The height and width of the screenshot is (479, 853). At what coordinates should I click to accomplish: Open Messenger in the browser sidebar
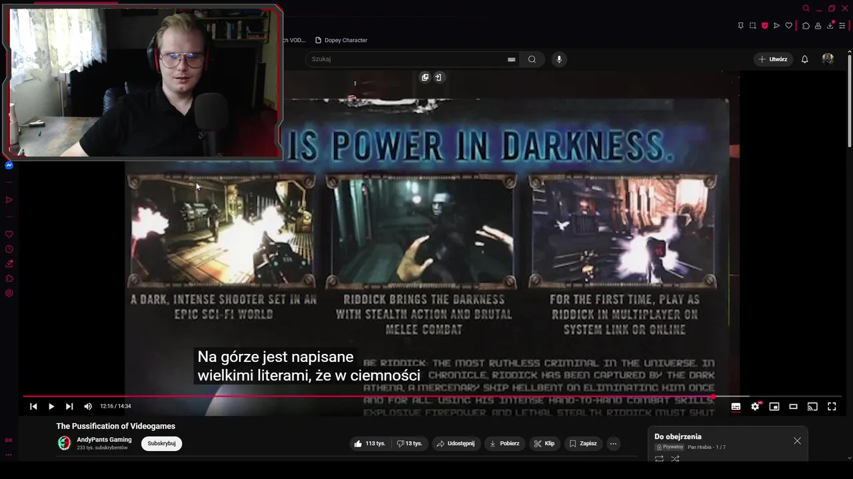(9, 165)
